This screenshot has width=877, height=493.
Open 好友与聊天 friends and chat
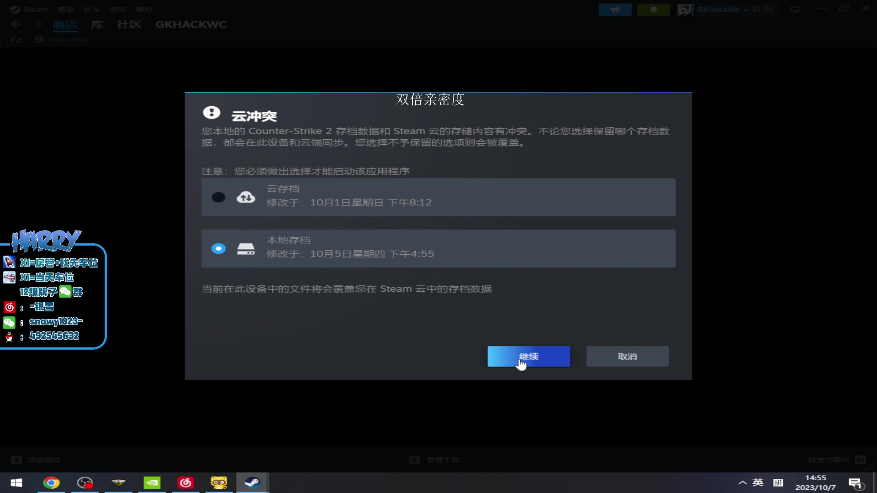tap(829, 460)
